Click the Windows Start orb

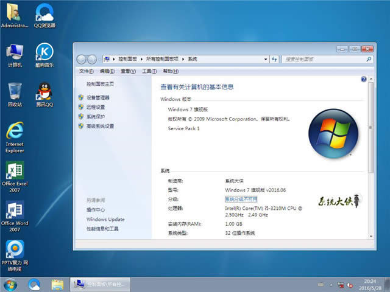click(11, 284)
